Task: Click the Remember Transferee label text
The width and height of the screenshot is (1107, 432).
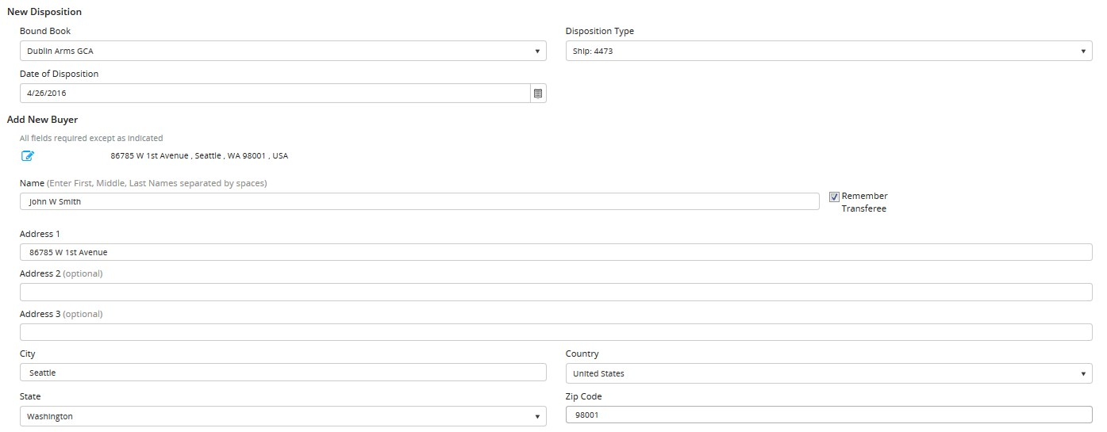Action: [x=865, y=202]
